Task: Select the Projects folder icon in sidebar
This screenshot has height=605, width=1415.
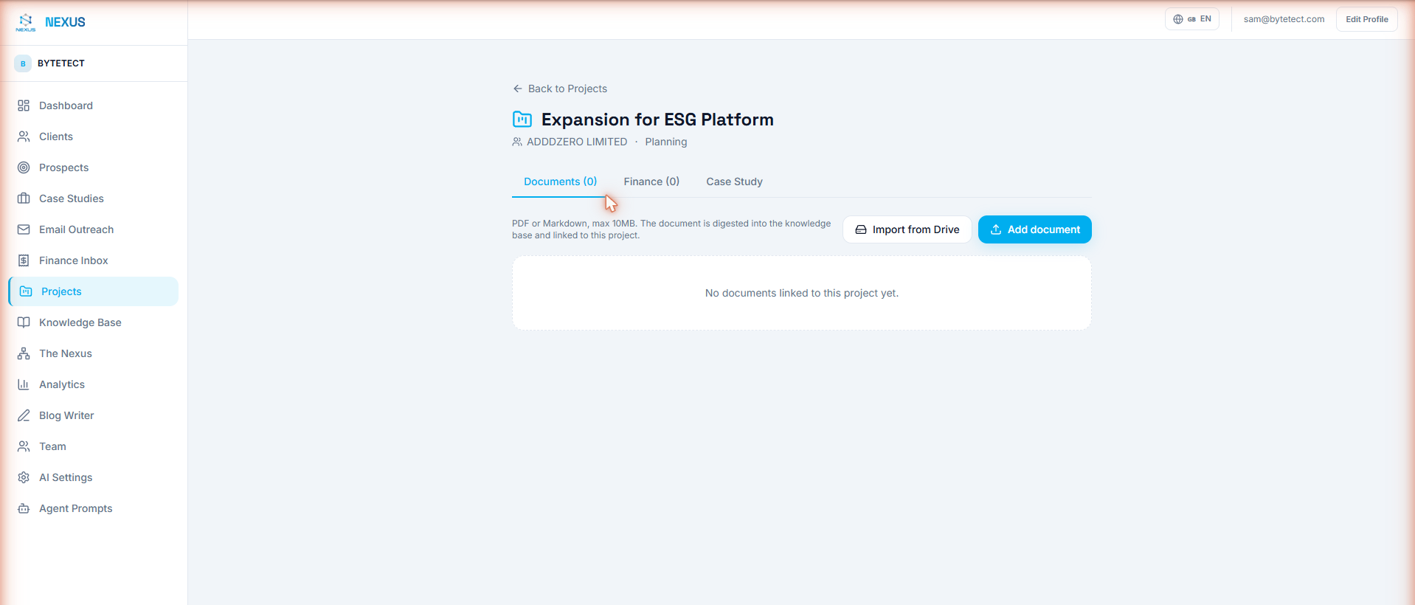Action: (x=26, y=291)
